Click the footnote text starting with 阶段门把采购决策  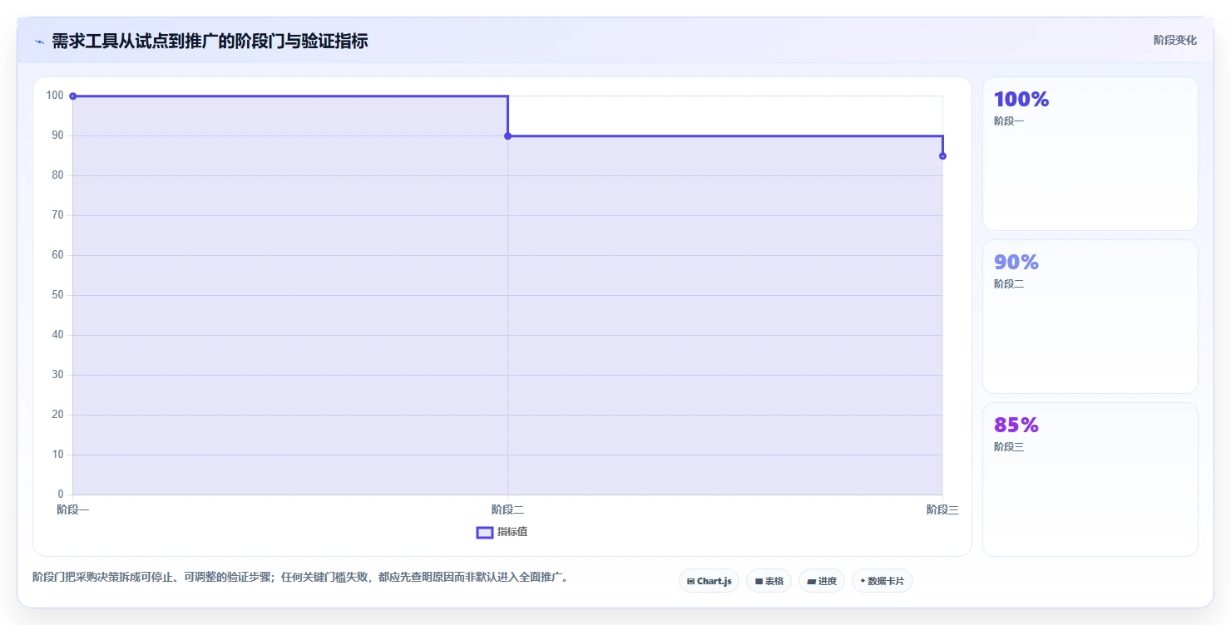(x=303, y=577)
